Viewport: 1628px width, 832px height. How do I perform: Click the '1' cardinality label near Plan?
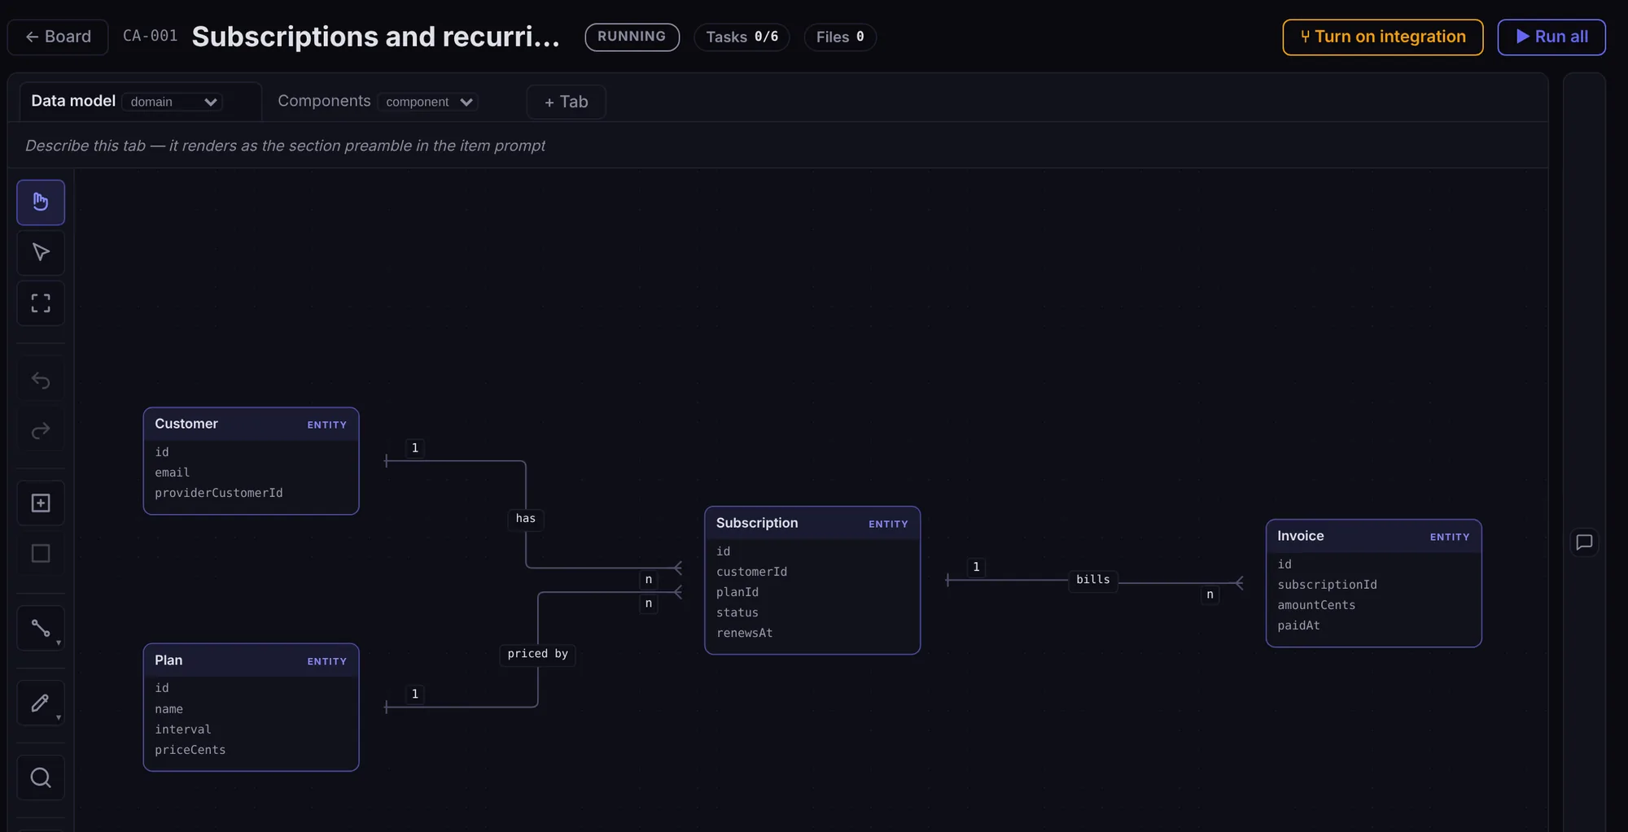(414, 695)
